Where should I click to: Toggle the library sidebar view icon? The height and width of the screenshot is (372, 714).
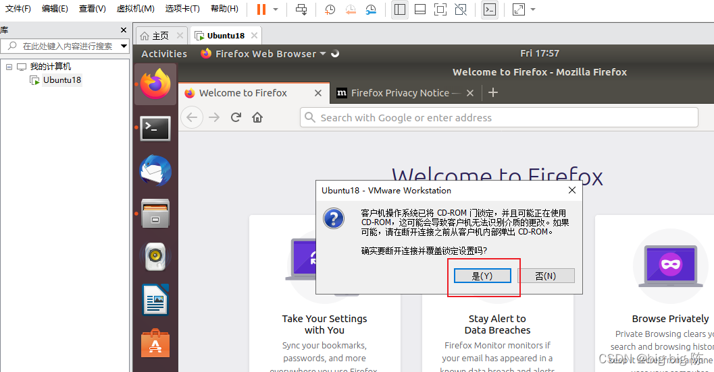click(400, 9)
